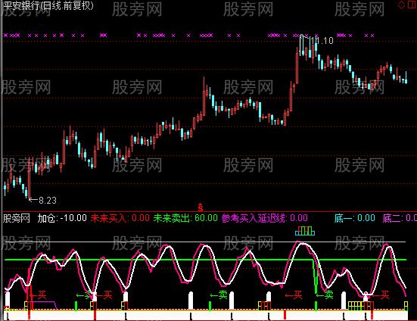Click the 8.23 low price label
The image size is (417, 321).
48,201
